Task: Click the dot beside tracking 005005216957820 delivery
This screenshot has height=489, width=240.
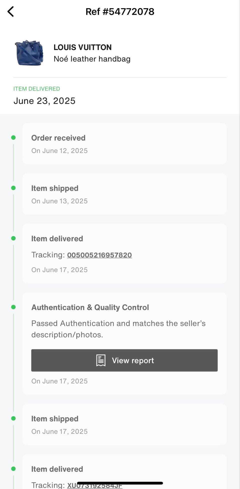Action: (13, 239)
